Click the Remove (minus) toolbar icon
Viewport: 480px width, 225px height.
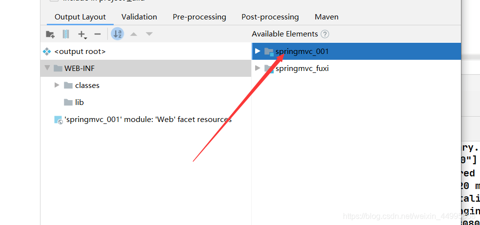coord(97,34)
